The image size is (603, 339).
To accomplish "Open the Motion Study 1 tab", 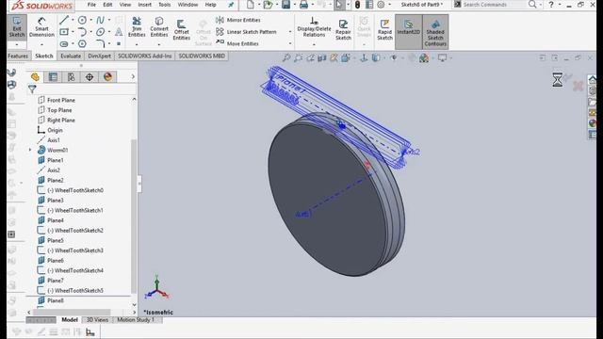I will click(x=136, y=320).
